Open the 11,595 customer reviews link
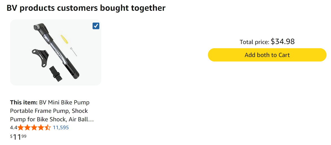Image resolution: width=331 pixels, height=145 pixels. (61, 128)
